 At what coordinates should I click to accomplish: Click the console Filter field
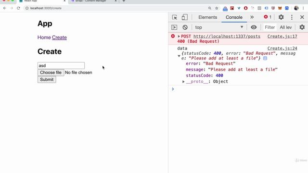(x=269, y=27)
